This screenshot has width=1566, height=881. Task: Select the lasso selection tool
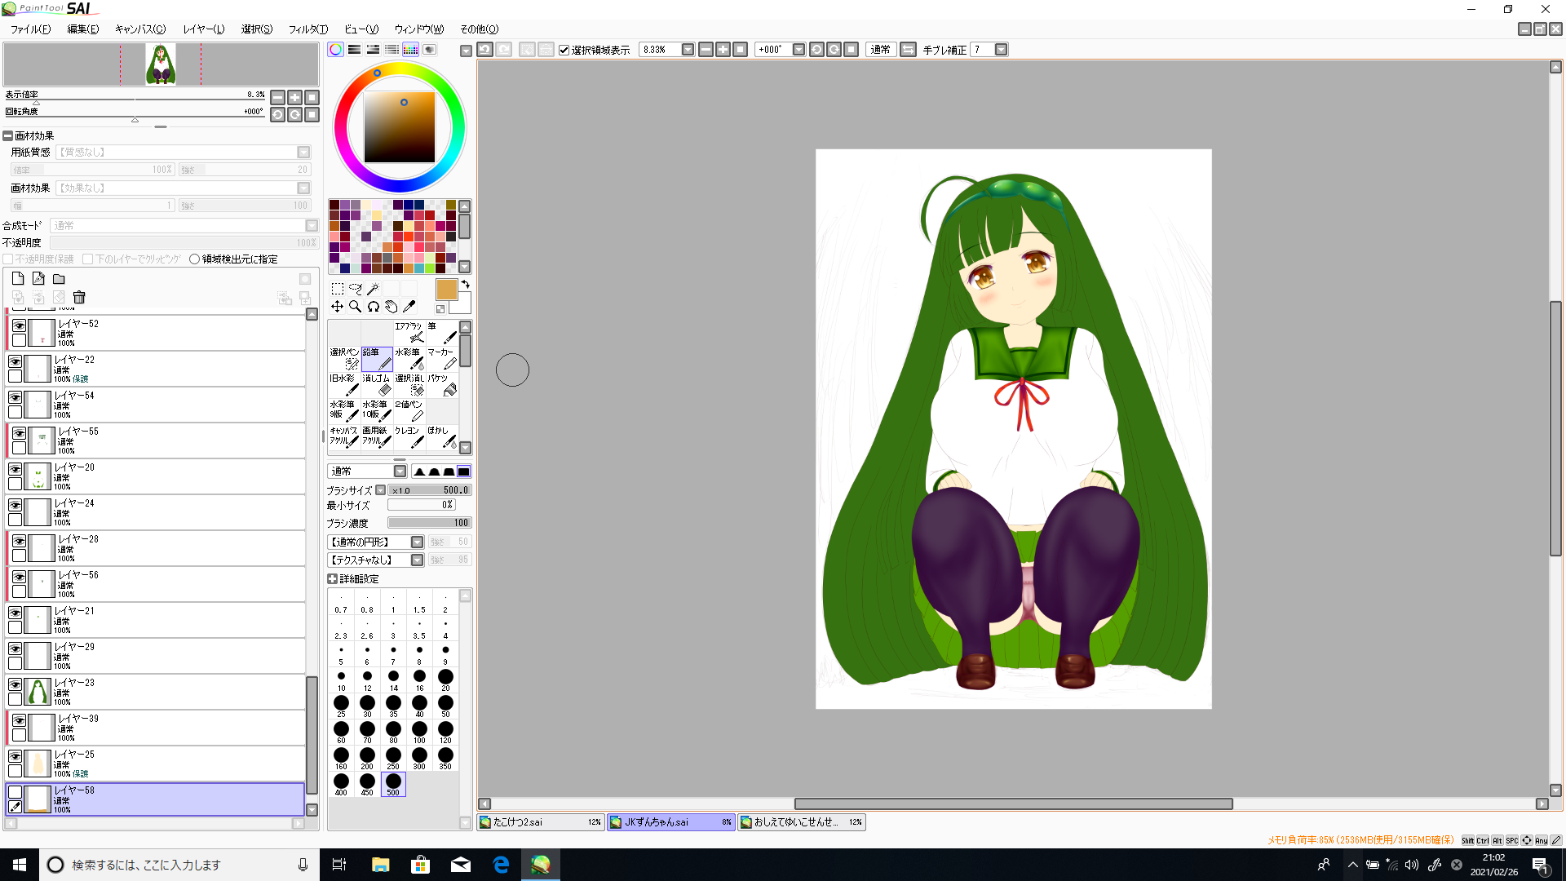pos(355,289)
